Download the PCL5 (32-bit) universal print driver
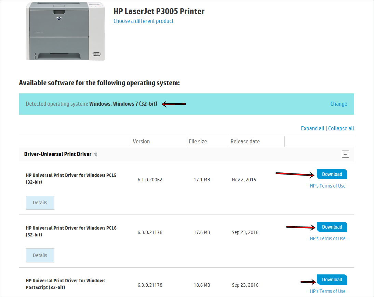This screenshot has height=297, width=374. 332,174
